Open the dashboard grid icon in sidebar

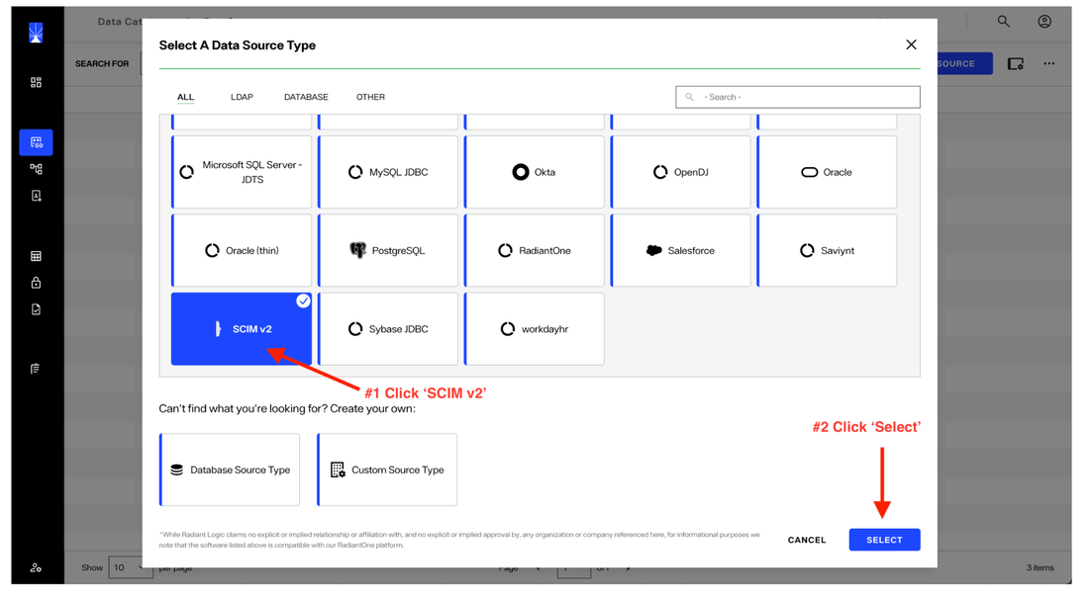[x=36, y=82]
